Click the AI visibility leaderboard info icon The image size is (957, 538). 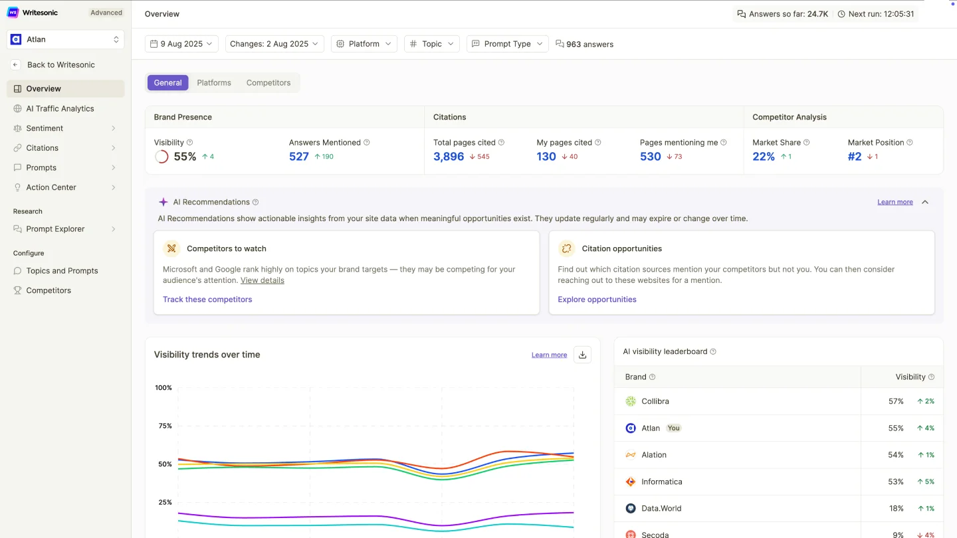[x=713, y=351]
